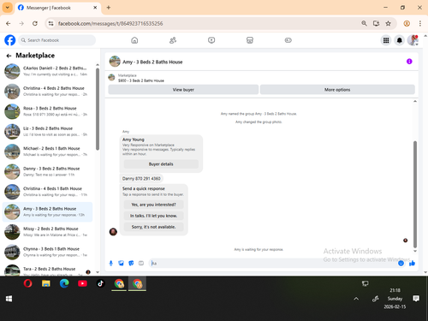Open the Friends icon in top navigation
The image size is (428, 321).
tap(173, 40)
